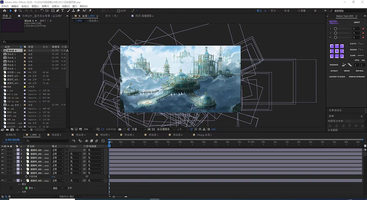Collapse layer 7 properties in timeline
The width and height of the screenshot is (367, 200).
coord(15,173)
